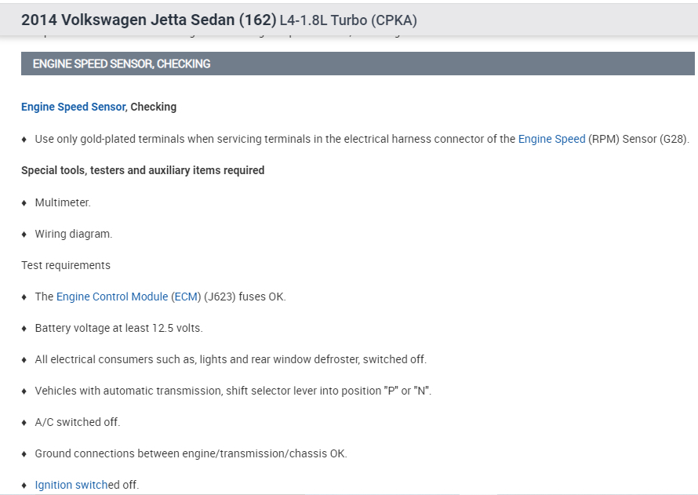This screenshot has height=495, width=698.
Task: Click the automatic transmission shift selector line
Action: coord(233,391)
